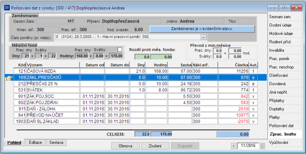Go to next month arrow
This screenshot has height=154, width=306.
click(262, 146)
